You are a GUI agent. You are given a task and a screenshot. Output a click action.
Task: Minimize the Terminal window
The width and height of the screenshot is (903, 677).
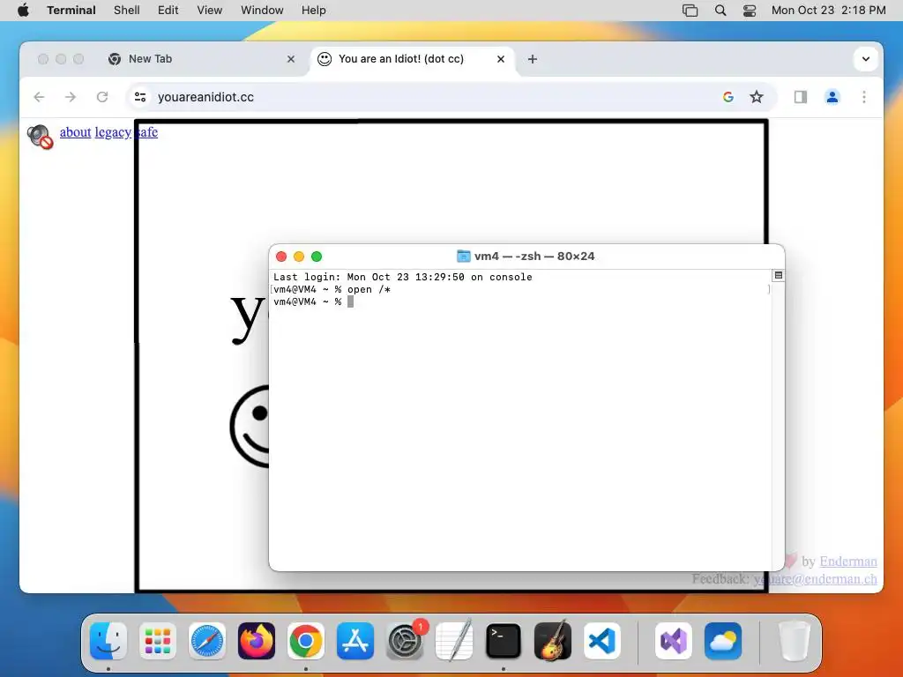tap(299, 257)
